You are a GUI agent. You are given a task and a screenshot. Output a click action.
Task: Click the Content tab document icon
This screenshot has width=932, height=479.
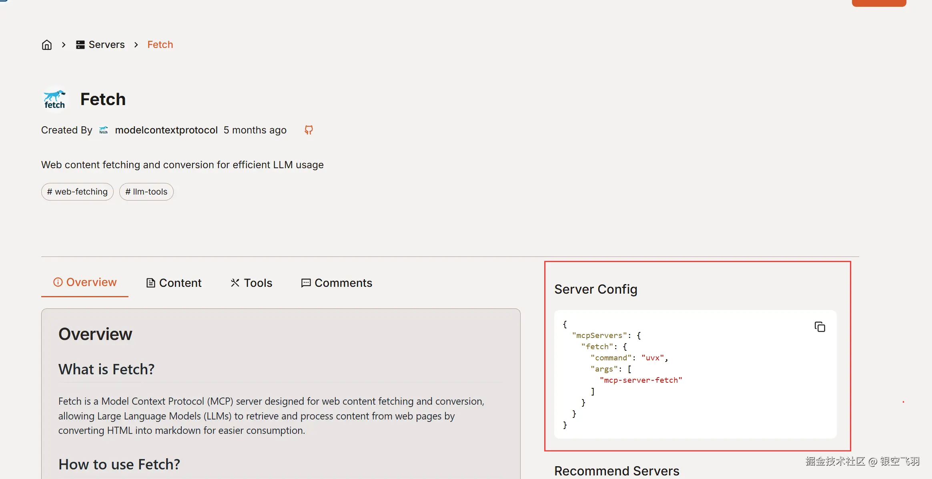pos(150,283)
